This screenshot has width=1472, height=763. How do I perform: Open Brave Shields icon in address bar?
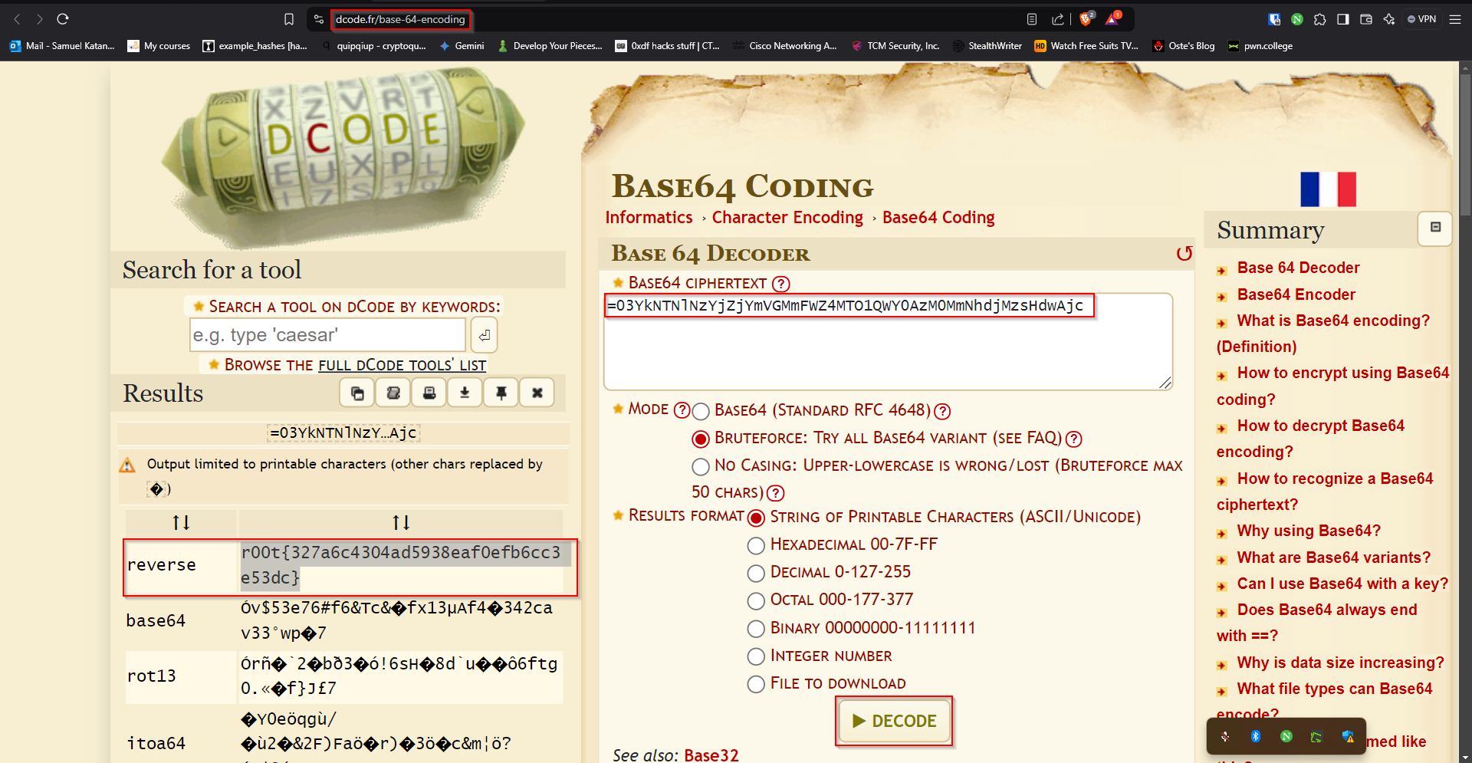point(1086,19)
